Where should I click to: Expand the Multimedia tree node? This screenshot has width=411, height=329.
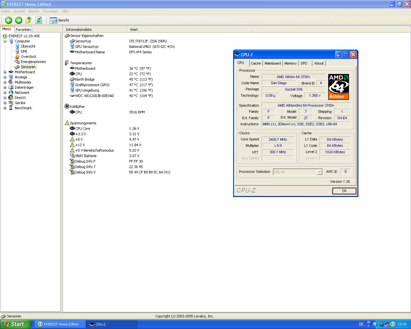click(5, 82)
